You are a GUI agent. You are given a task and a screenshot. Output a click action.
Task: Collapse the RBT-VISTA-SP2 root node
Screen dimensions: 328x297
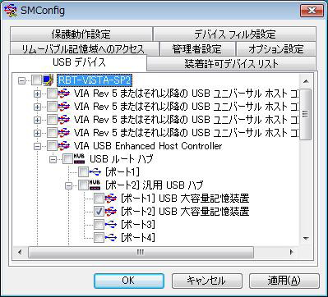21,80
